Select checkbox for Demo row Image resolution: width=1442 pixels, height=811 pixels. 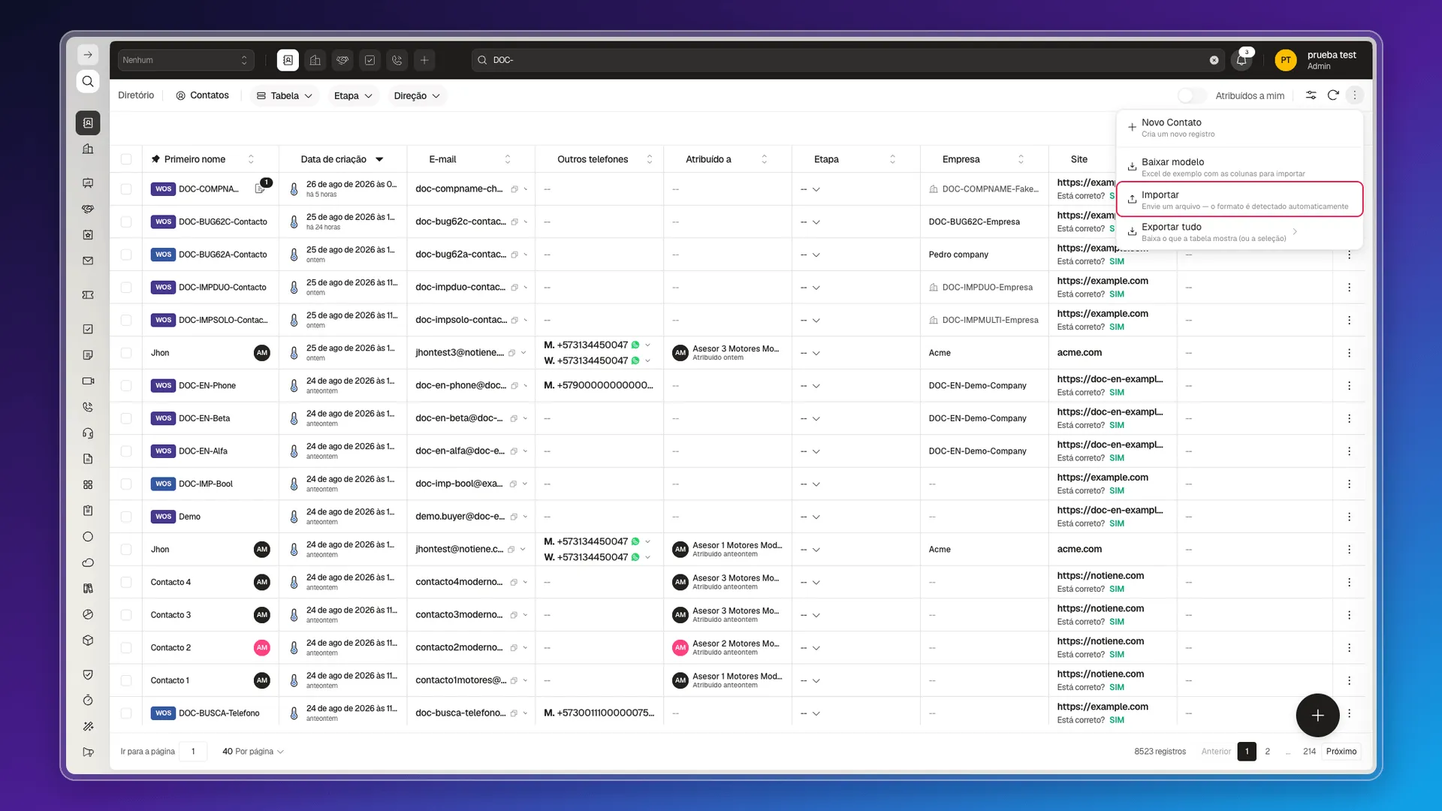pyautogui.click(x=126, y=517)
